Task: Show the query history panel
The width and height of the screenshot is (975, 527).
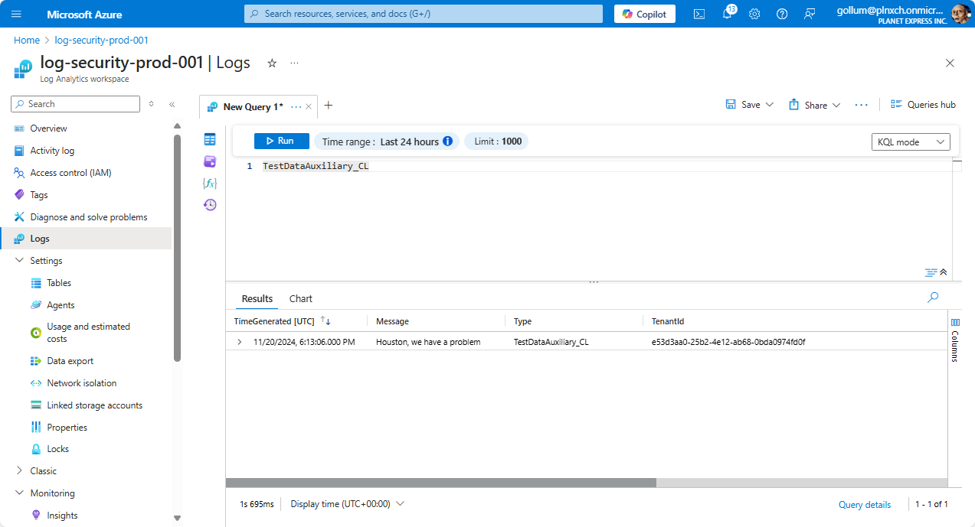Action: point(210,204)
